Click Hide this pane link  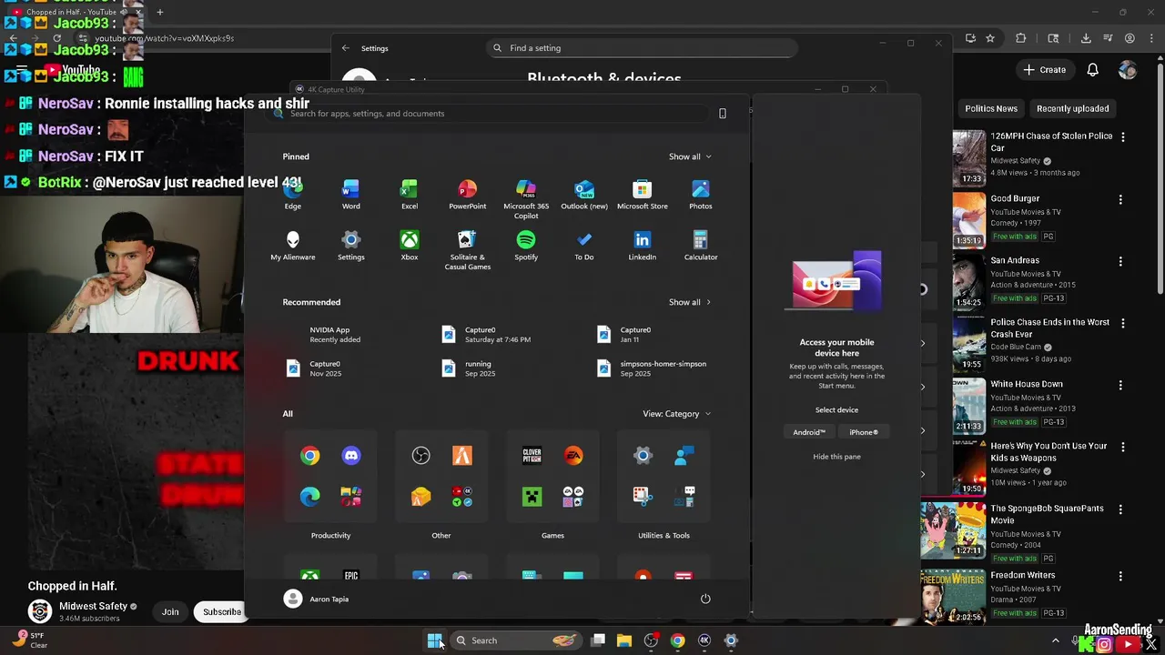[836, 457]
